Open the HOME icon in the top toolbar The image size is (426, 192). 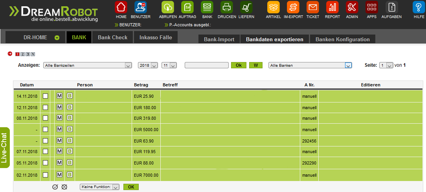(121, 7)
